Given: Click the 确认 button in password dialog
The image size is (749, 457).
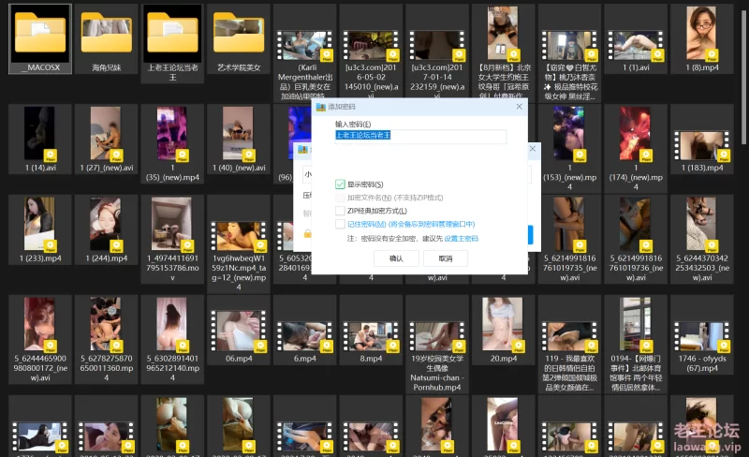Looking at the screenshot, I should (x=396, y=258).
